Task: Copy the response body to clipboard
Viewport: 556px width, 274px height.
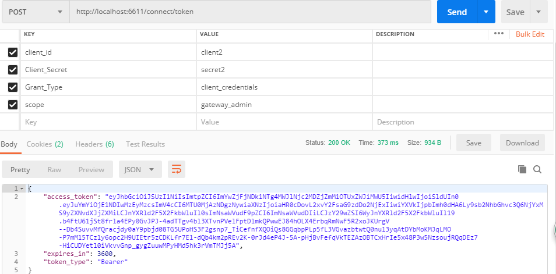Action: click(x=522, y=169)
